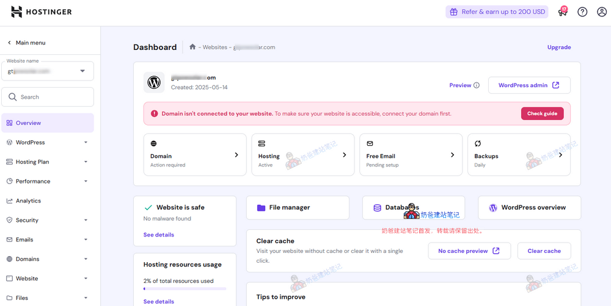The height and width of the screenshot is (306, 611).
Task: Open the Free Email card arrow
Action: 452,155
